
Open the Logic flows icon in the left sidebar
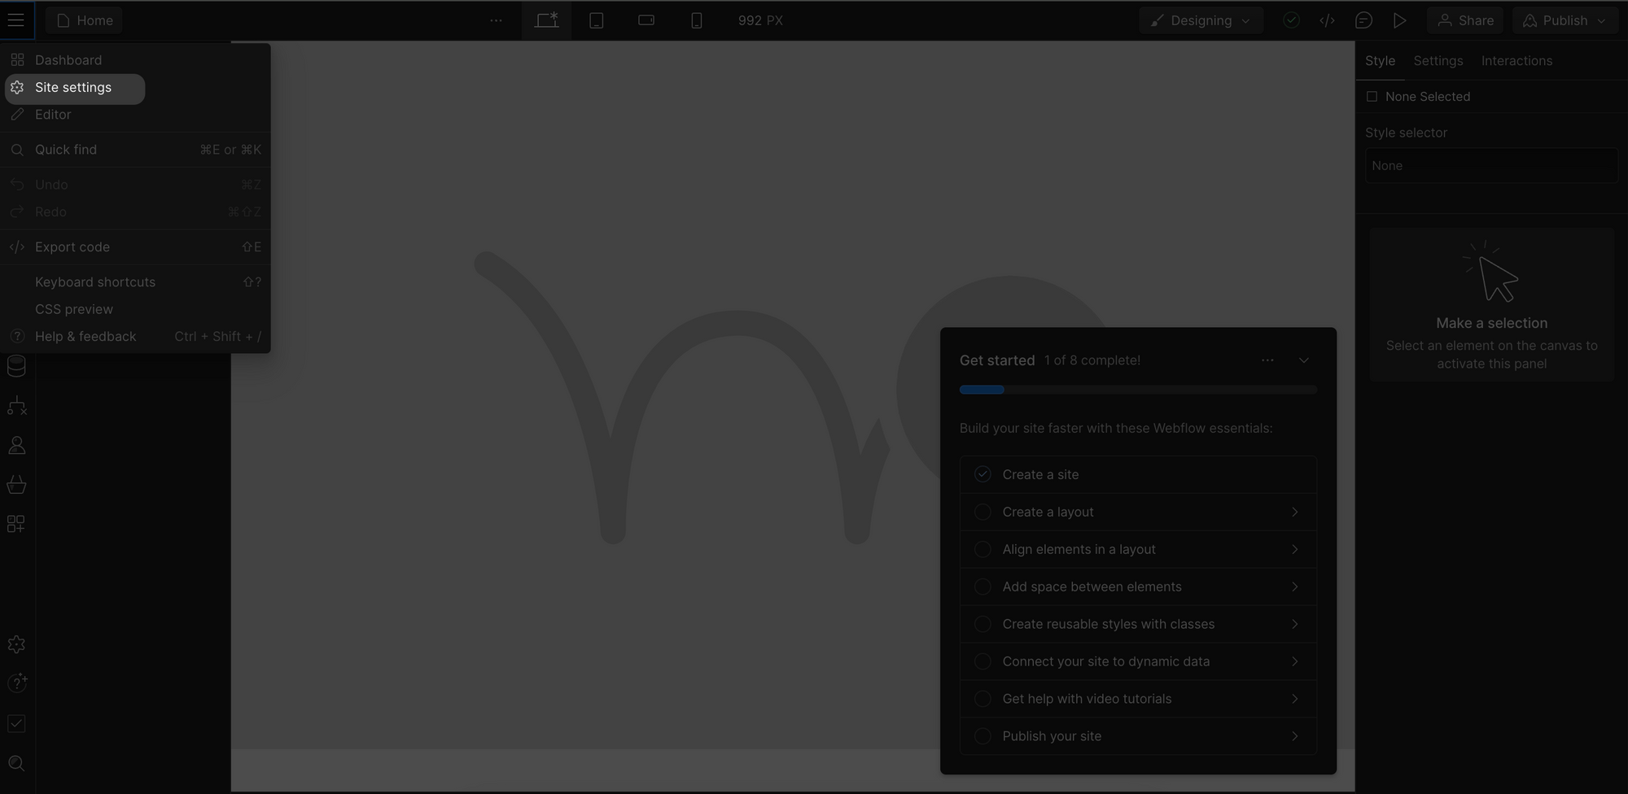click(16, 406)
